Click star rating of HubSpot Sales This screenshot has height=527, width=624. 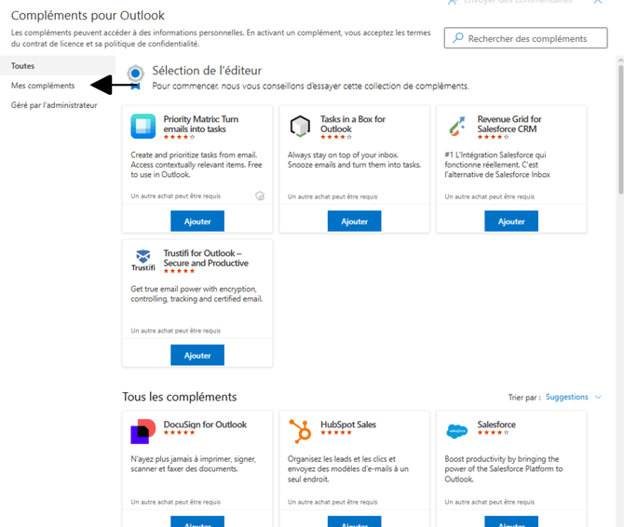point(336,432)
